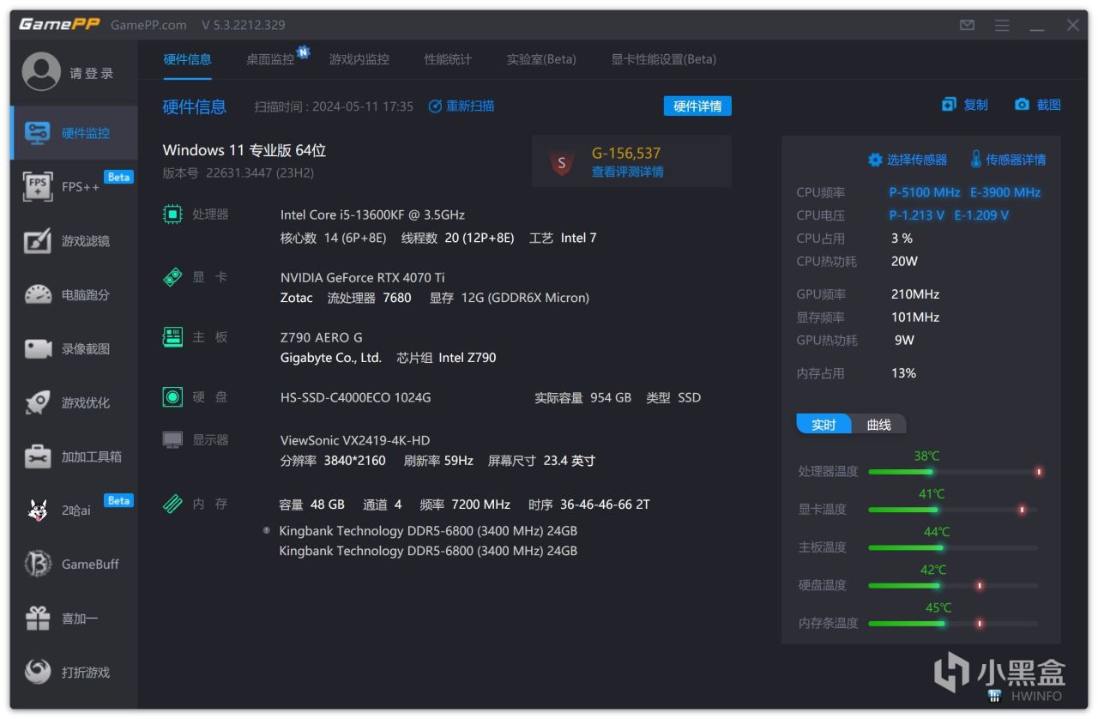Viewport: 1098px width, 719px height.
Task: Click the 传感器详情 thermometer icon
Action: [x=976, y=160]
